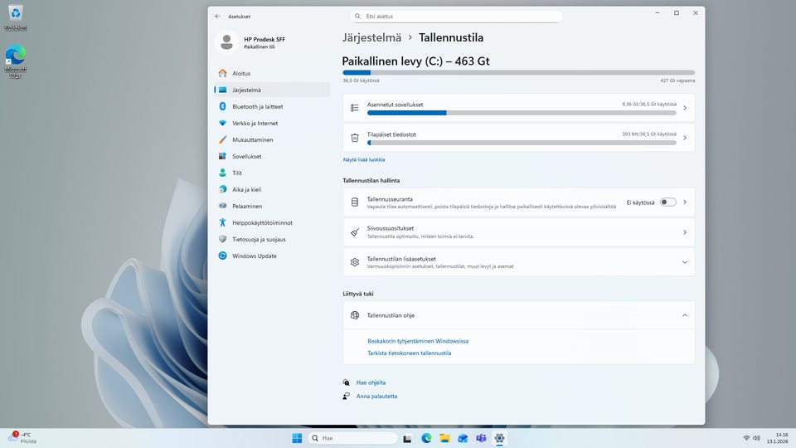Click the back arrow in Asetukset window

tap(217, 16)
